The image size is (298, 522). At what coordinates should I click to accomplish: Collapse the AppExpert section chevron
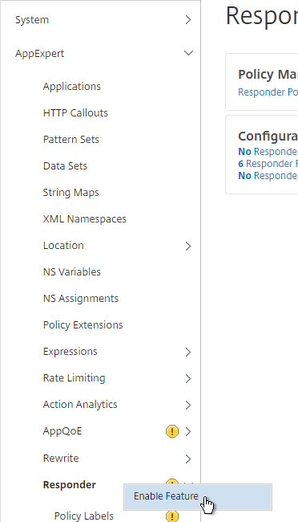click(x=188, y=53)
